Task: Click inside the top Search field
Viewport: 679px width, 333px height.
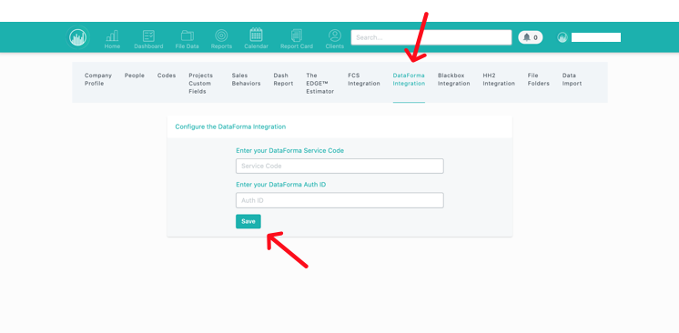Action: [x=431, y=37]
